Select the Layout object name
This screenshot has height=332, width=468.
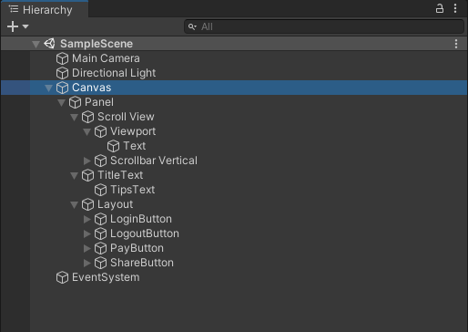click(x=116, y=204)
